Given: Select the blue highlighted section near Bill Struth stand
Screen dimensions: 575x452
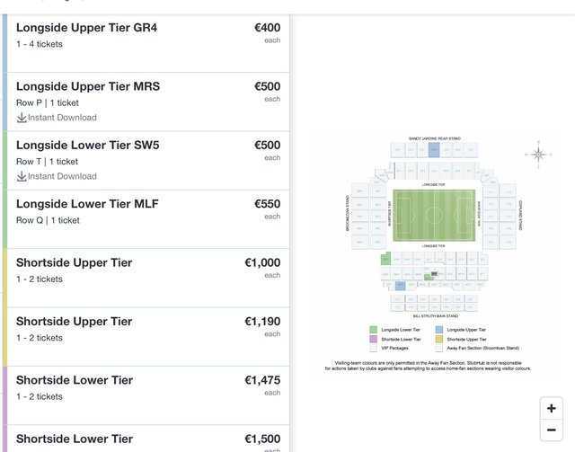Looking at the screenshot, I should [399, 286].
